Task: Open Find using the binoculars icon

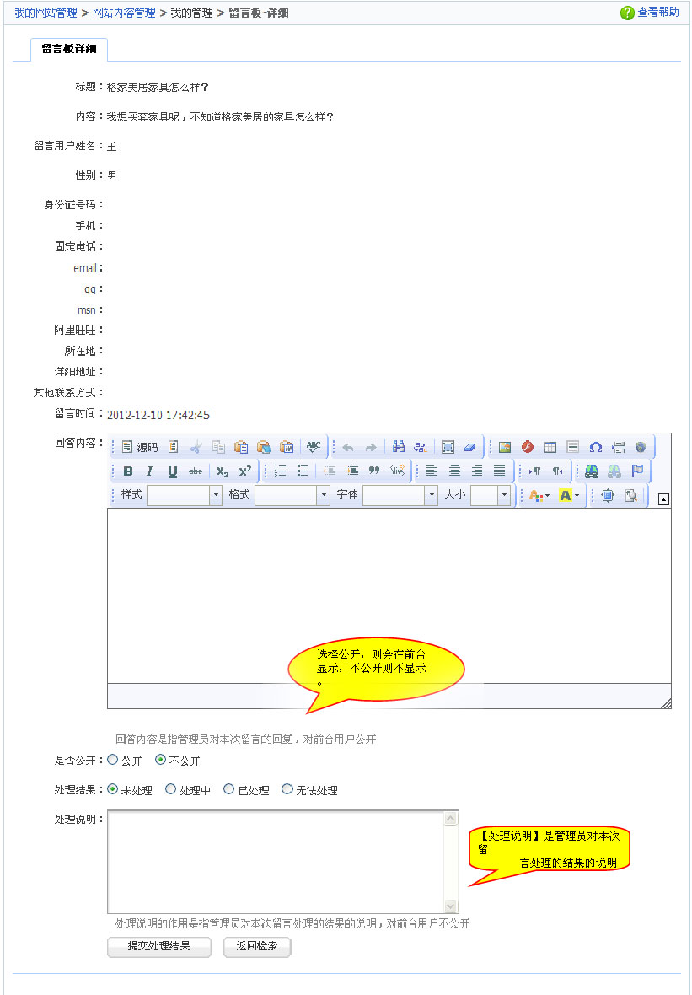Action: [x=399, y=447]
